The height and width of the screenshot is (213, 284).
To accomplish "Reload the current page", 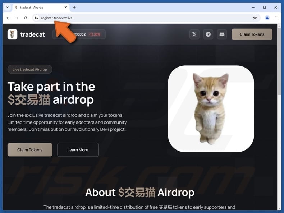I will click(26, 18).
